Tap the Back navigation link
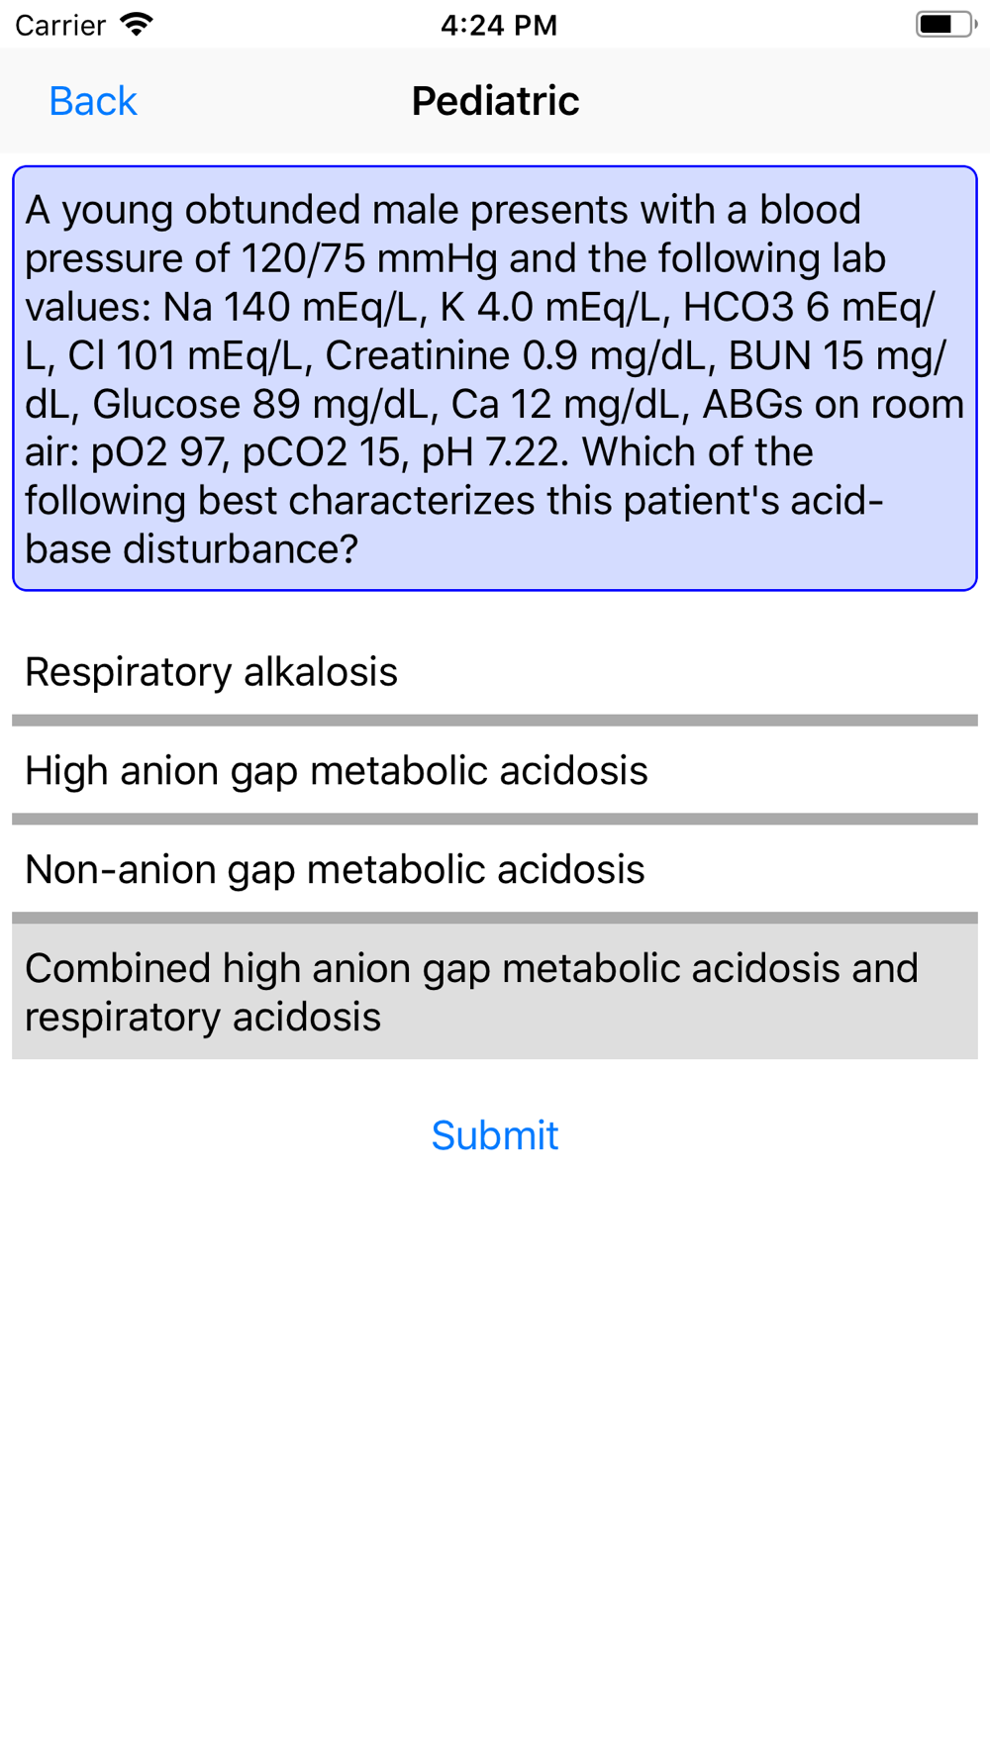Viewport: 990px width, 1760px height. (x=92, y=101)
